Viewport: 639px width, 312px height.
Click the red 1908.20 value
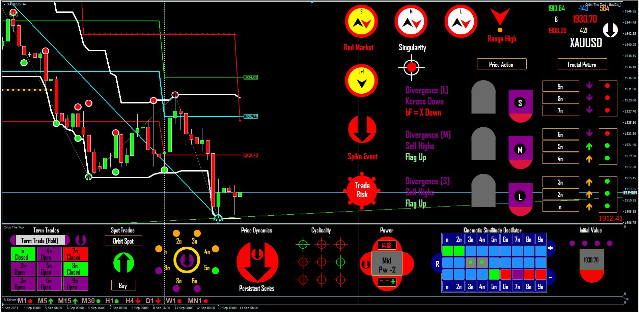click(557, 30)
